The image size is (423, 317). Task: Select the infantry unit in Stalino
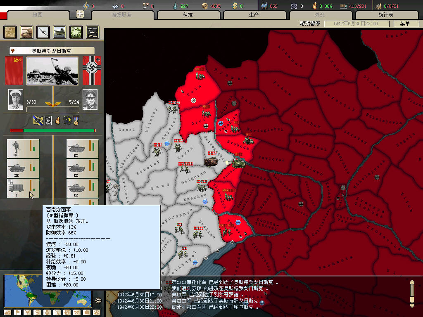click(198, 235)
